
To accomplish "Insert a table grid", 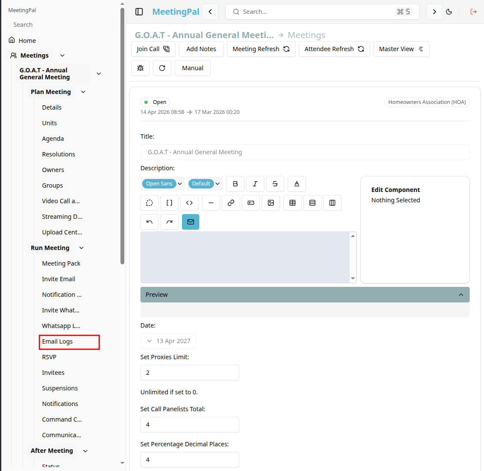I will tap(292, 203).
